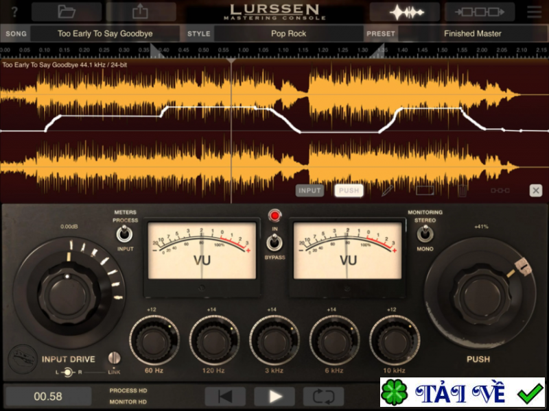The height and width of the screenshot is (411, 549).
Task: Click the trash icon to delete automation
Action: (x=463, y=190)
